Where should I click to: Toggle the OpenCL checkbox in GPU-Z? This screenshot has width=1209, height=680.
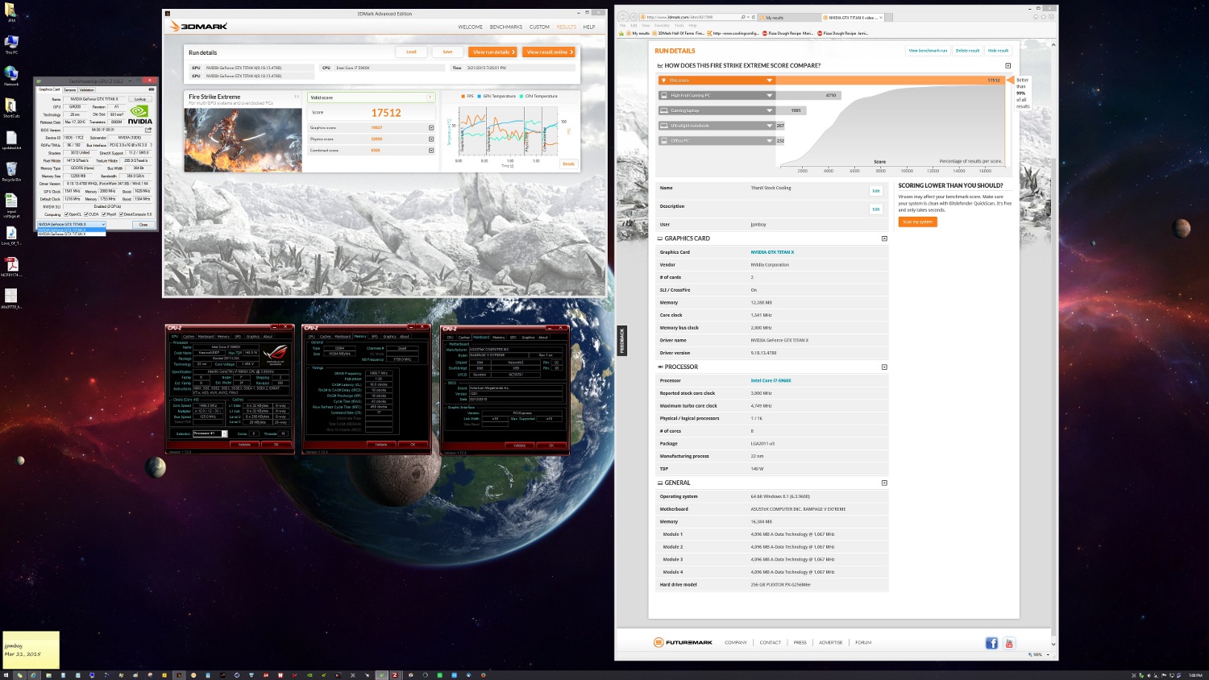click(x=67, y=214)
